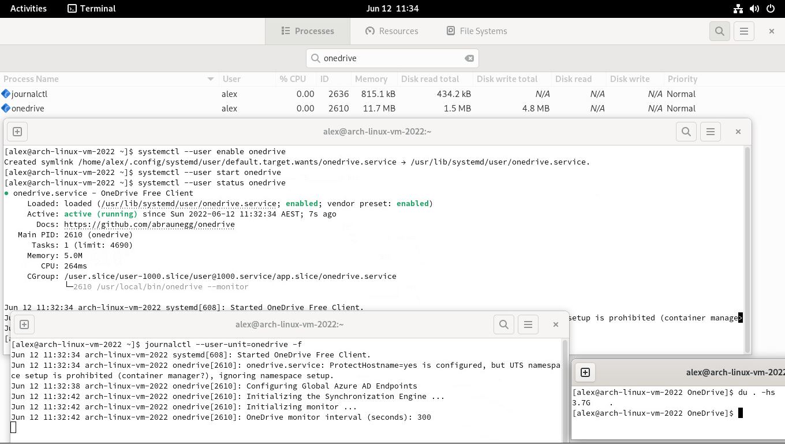Open search in the journalctl terminal window
The height and width of the screenshot is (444, 785).
click(503, 324)
